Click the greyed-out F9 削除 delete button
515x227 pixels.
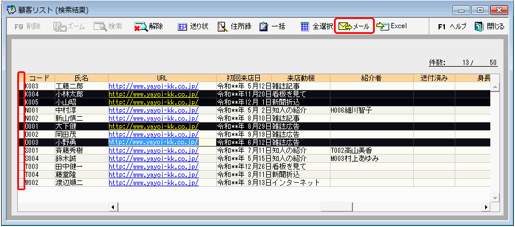28,27
